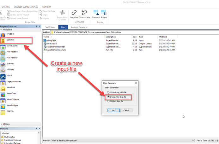Open the Stability program icon

[3, 65]
